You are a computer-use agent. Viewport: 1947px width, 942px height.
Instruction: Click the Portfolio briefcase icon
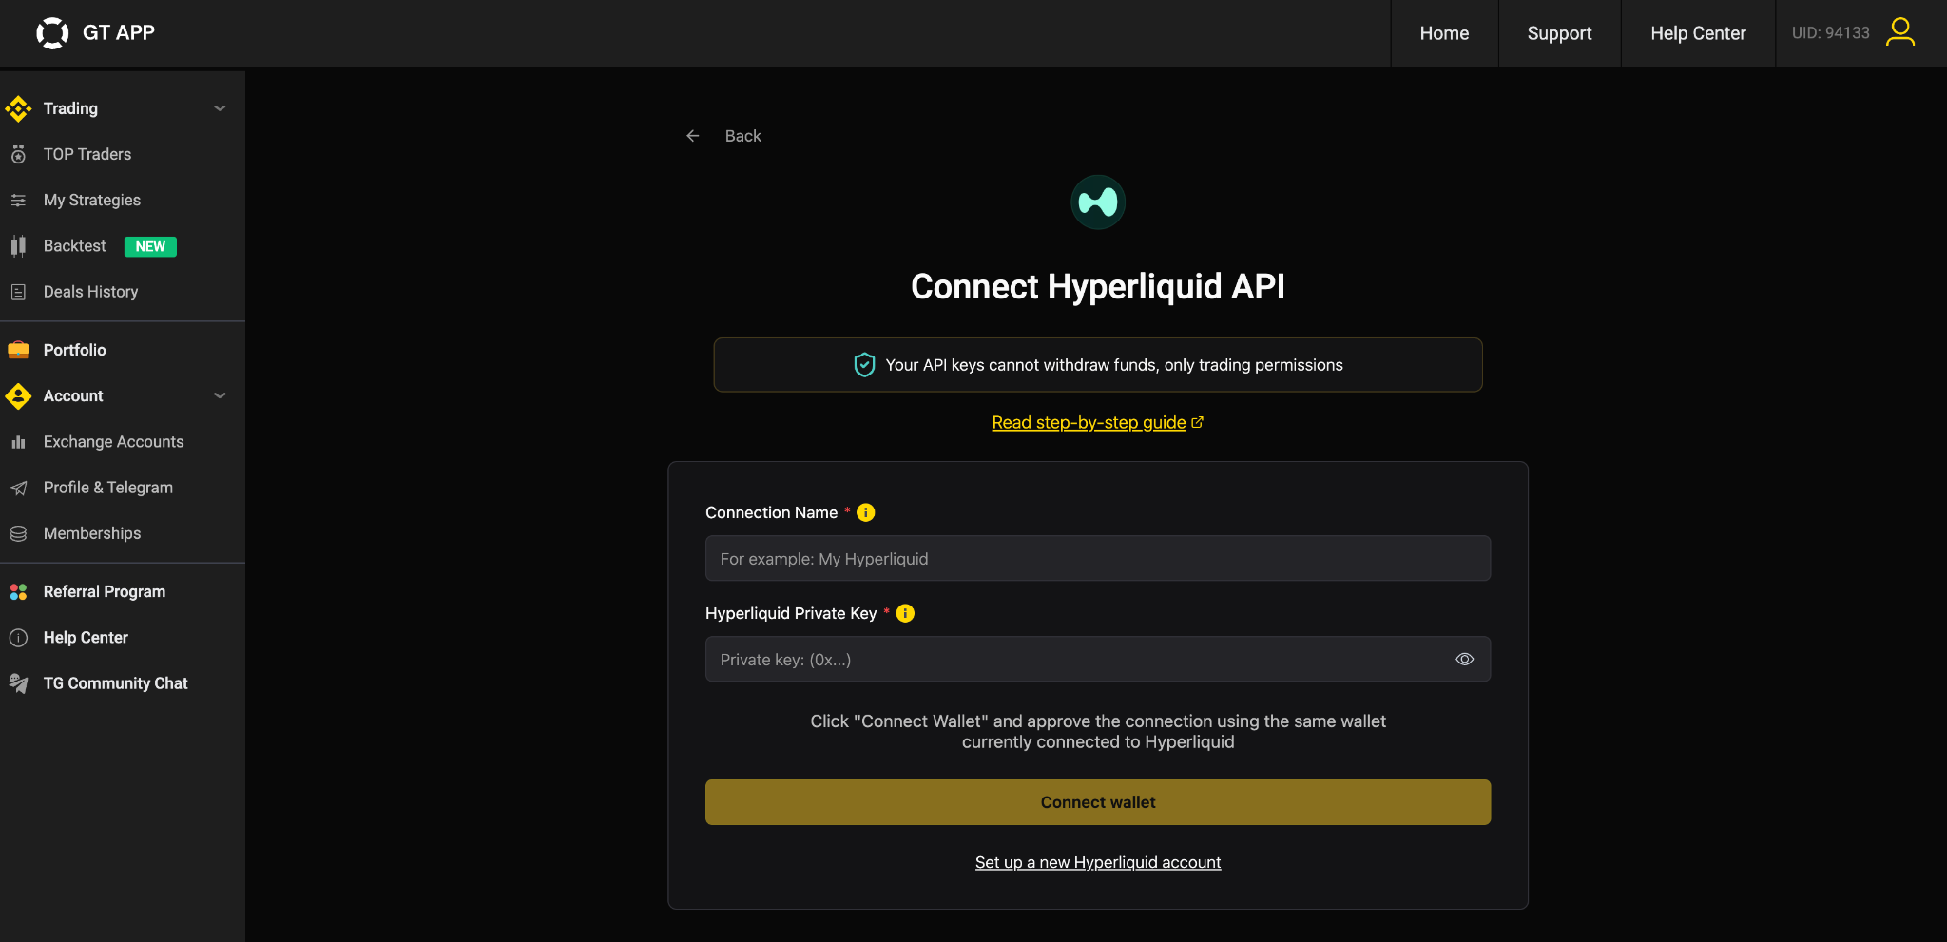coord(18,350)
